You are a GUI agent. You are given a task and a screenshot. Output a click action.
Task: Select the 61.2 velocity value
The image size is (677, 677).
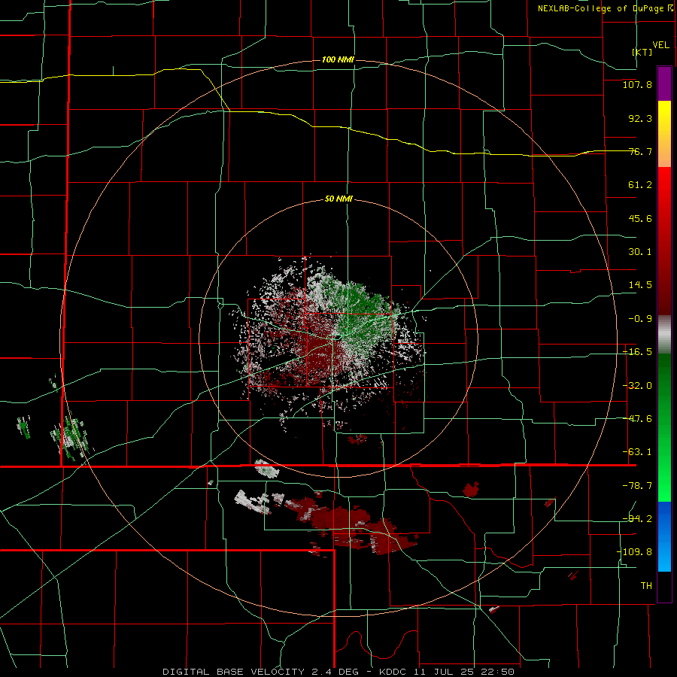(640, 185)
